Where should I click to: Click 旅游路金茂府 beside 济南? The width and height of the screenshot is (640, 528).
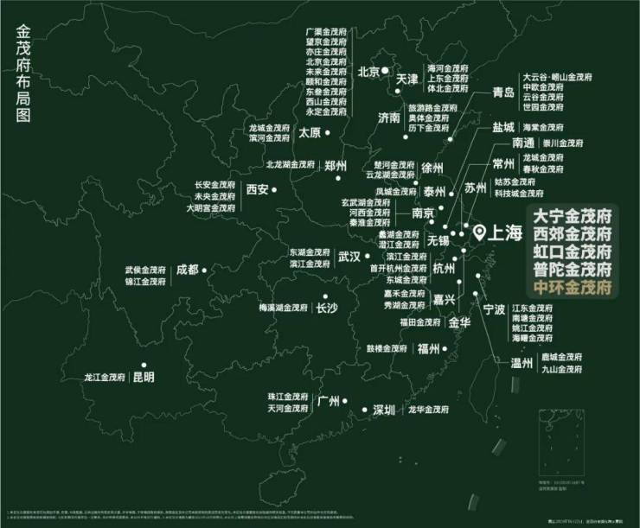coord(432,108)
